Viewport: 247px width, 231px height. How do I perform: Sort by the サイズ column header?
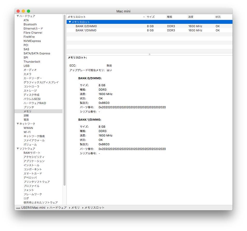point(156,17)
